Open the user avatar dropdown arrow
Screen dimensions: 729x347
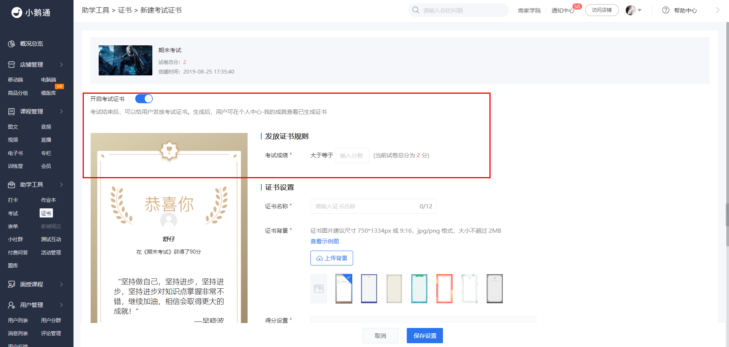(x=639, y=10)
